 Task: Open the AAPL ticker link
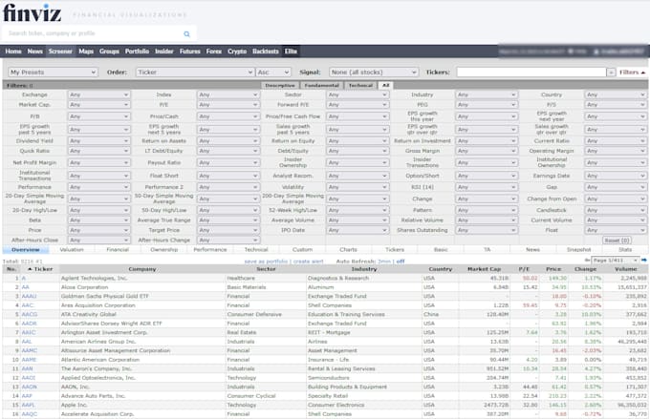[27, 404]
